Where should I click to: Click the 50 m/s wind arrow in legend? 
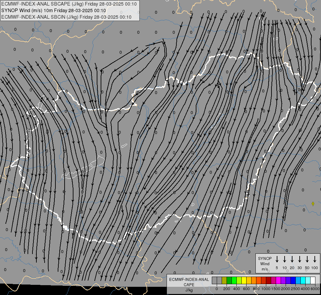[x=307, y=259]
